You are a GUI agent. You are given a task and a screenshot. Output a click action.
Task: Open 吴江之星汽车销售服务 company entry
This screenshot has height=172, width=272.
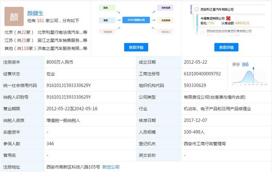pos(62,40)
